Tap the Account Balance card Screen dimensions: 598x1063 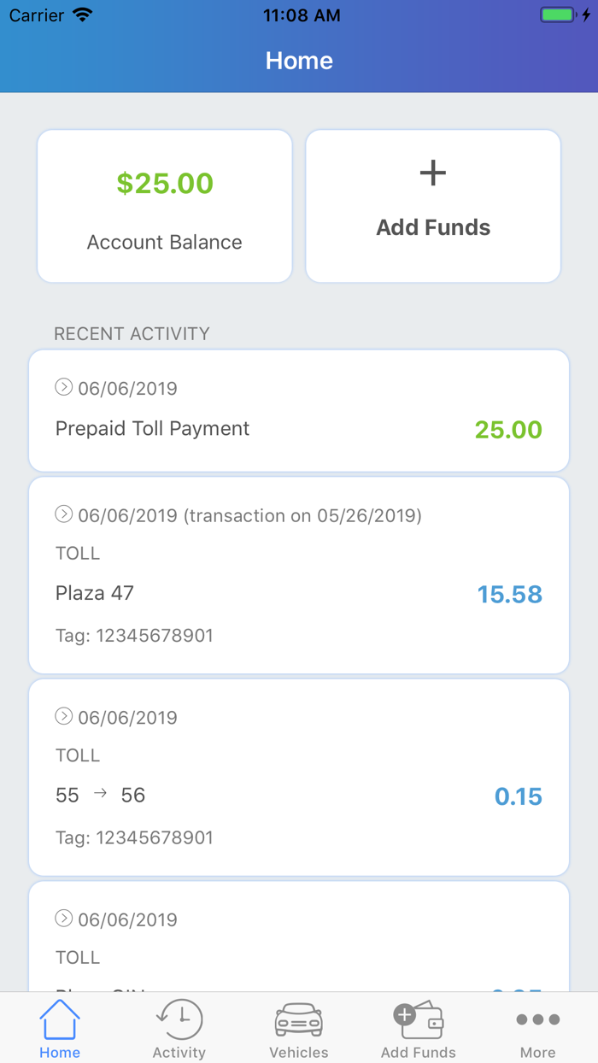(164, 206)
